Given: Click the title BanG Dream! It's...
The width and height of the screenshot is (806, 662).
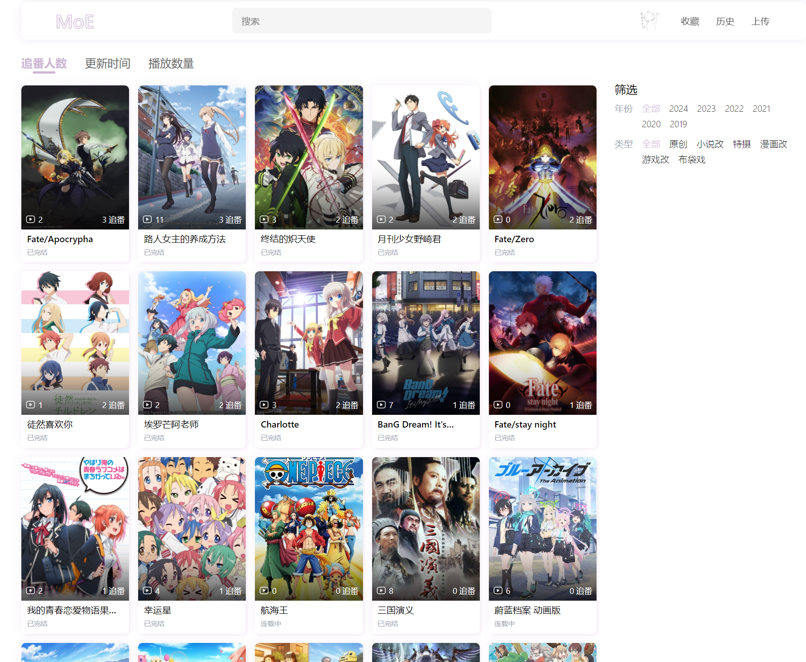Looking at the screenshot, I should click(416, 424).
